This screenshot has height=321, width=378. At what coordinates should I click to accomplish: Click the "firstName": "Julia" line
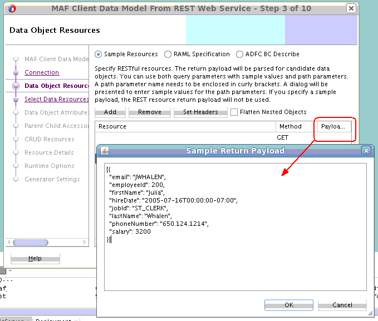(x=137, y=192)
